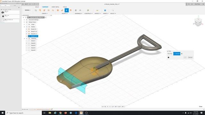
Task: Click the Orbit icon in the bottom navigation bar
Action: click(x=102, y=106)
